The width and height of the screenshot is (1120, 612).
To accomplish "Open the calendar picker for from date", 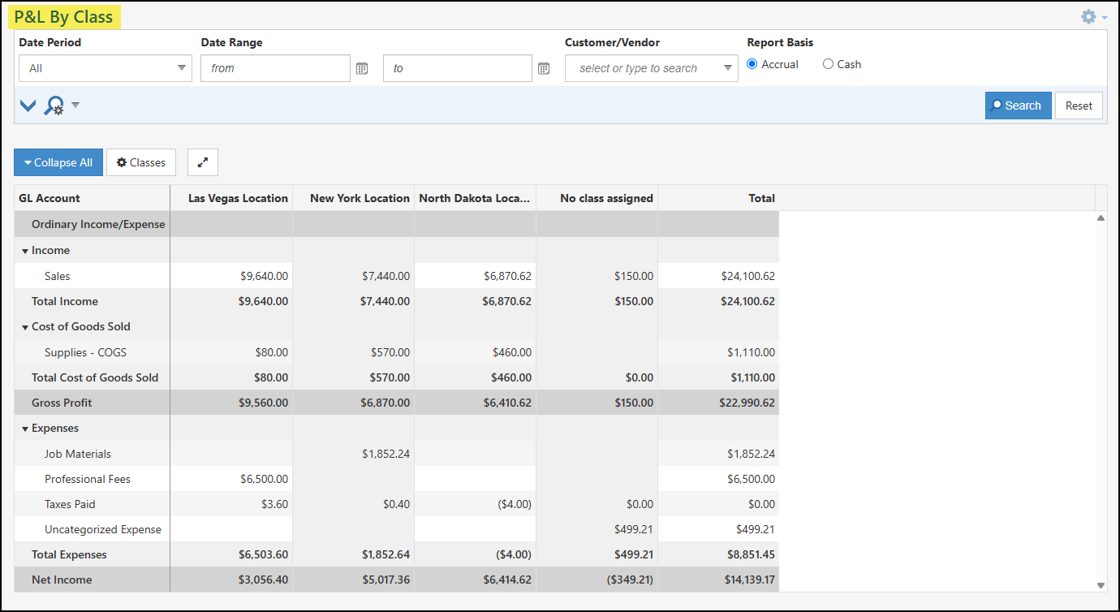I will 362,68.
